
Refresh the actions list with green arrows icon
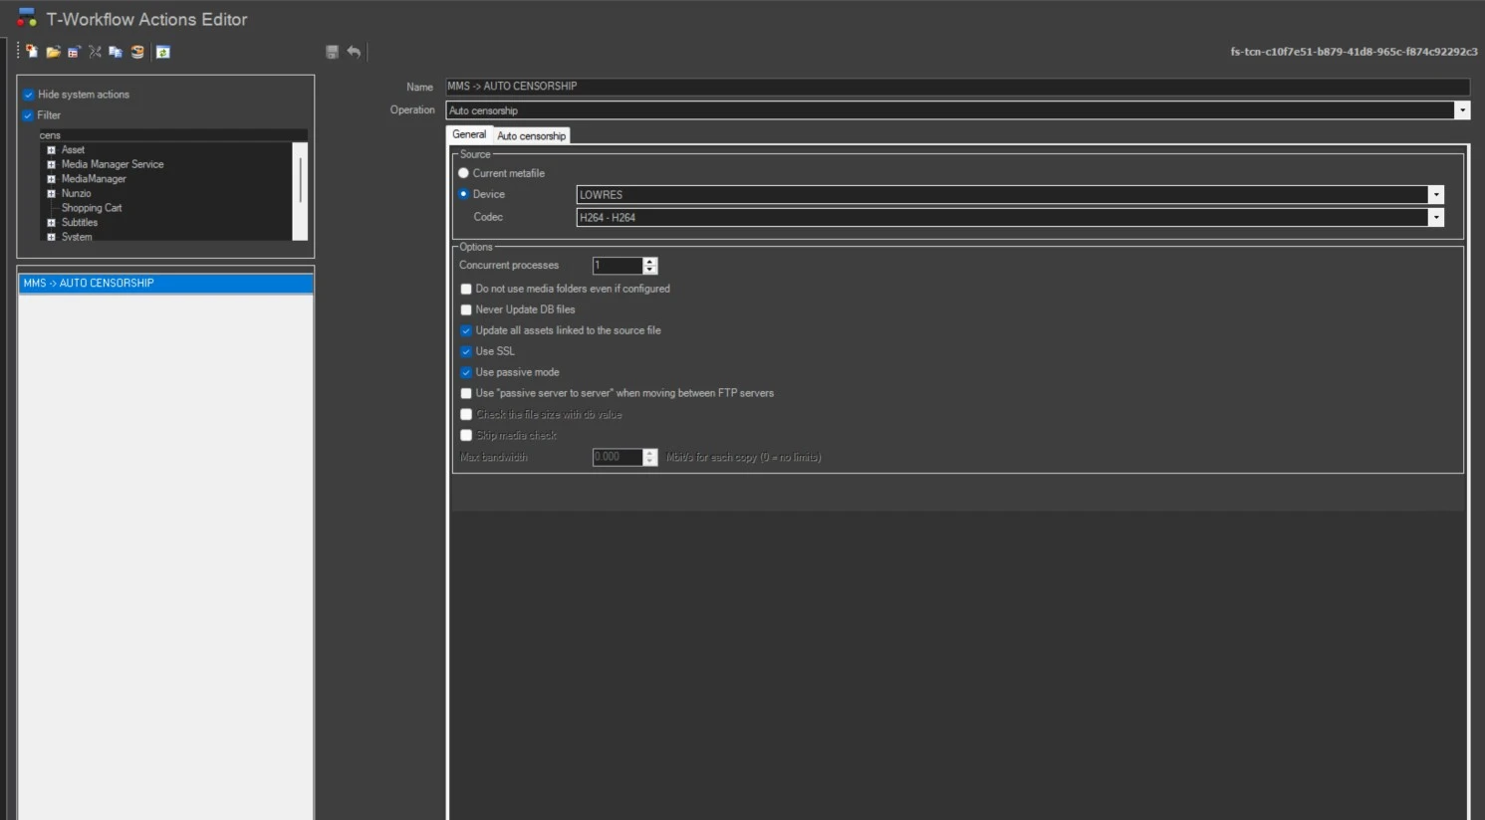point(163,52)
